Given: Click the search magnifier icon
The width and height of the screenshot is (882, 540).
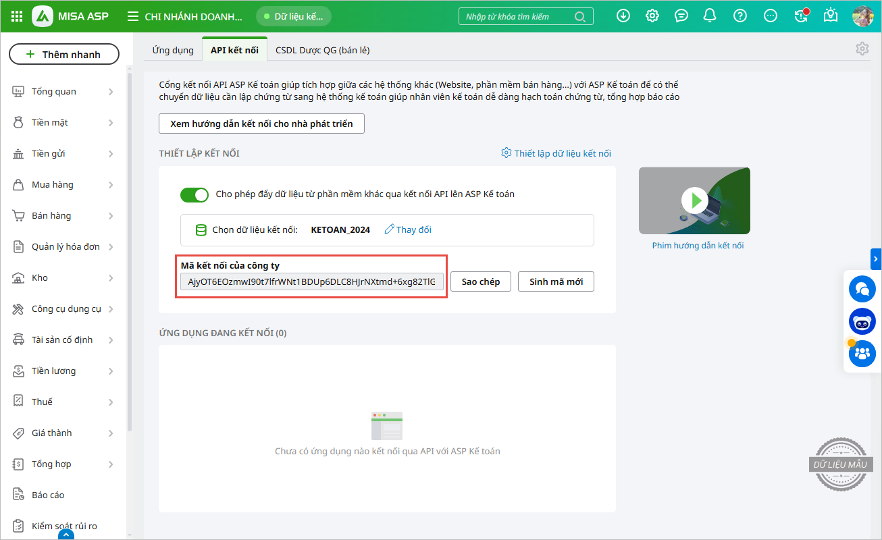Looking at the screenshot, I should pyautogui.click(x=579, y=16).
